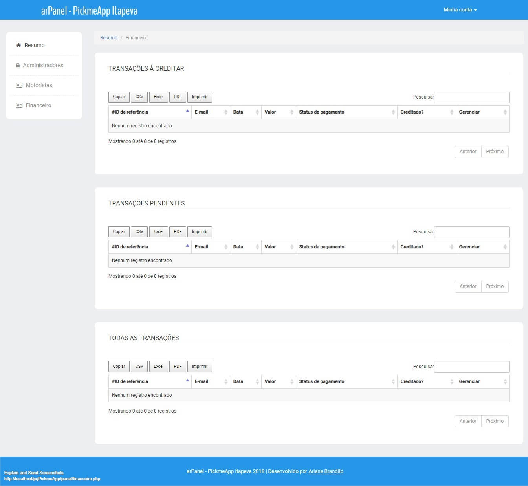
Task: Click Valor sort arrows in 'Transações à creditar'
Action: coord(292,112)
